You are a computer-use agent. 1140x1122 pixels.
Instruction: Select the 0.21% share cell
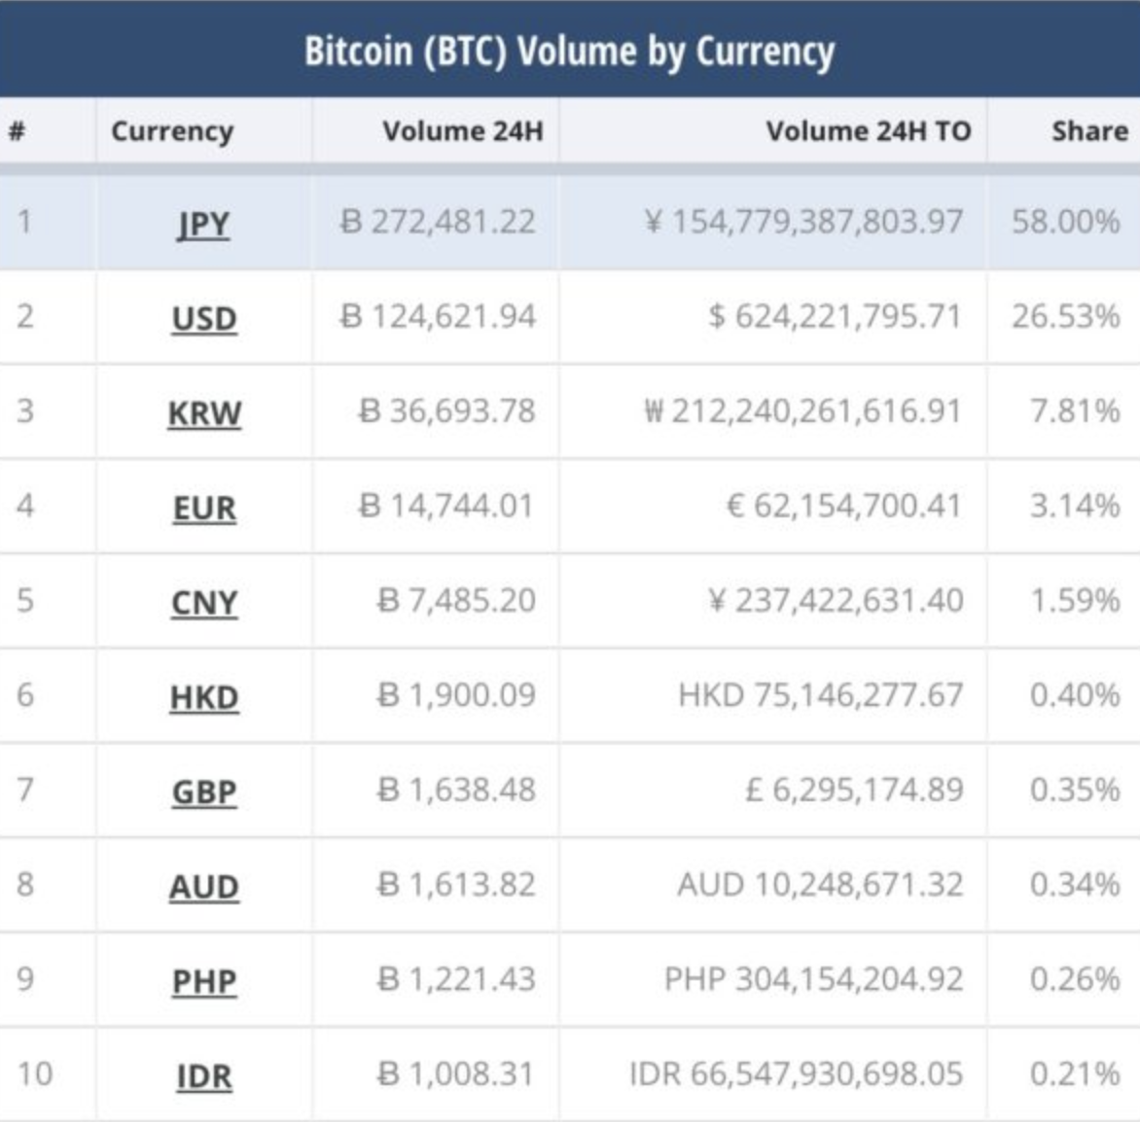coord(1075,1073)
